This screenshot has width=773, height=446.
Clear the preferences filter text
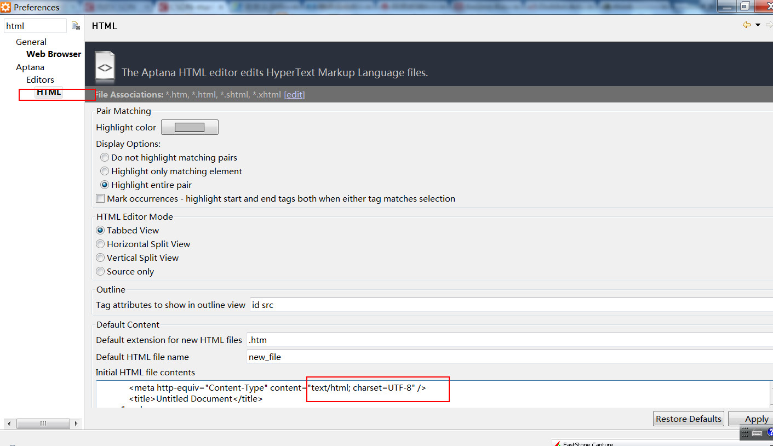coord(76,26)
